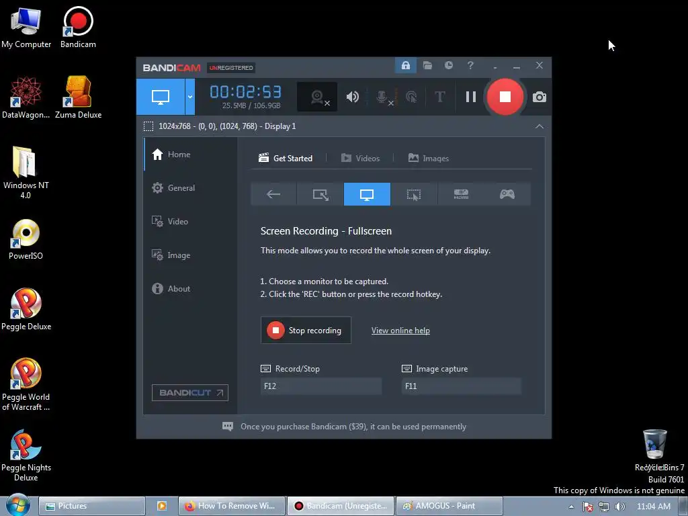688x516 pixels.
Task: Click the UNREGISTERED badge
Action: (231, 68)
